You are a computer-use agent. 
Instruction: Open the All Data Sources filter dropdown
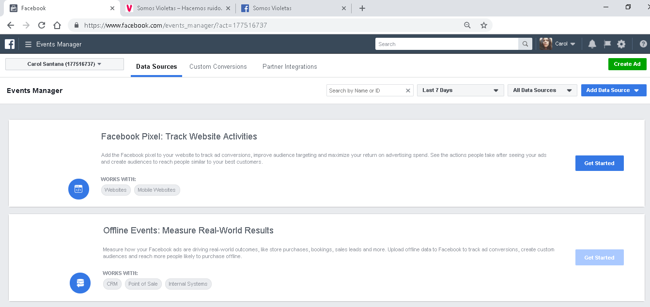[x=542, y=91]
